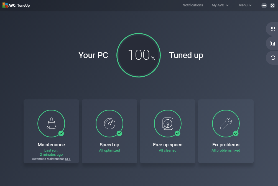
Task: Click the Last run 2 minutes ago link
Action: (51, 152)
